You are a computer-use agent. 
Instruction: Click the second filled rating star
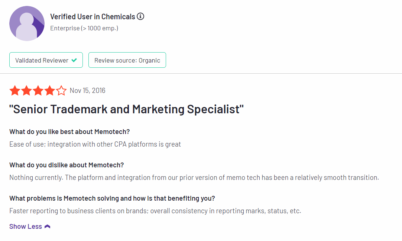pyautogui.click(x=26, y=91)
